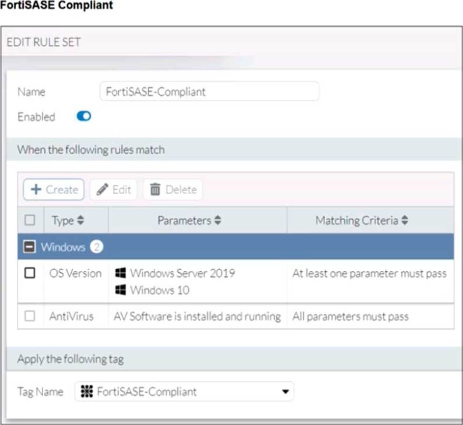The image size is (463, 425).
Task: Sort by Matching Criteria column
Action: [x=405, y=220]
